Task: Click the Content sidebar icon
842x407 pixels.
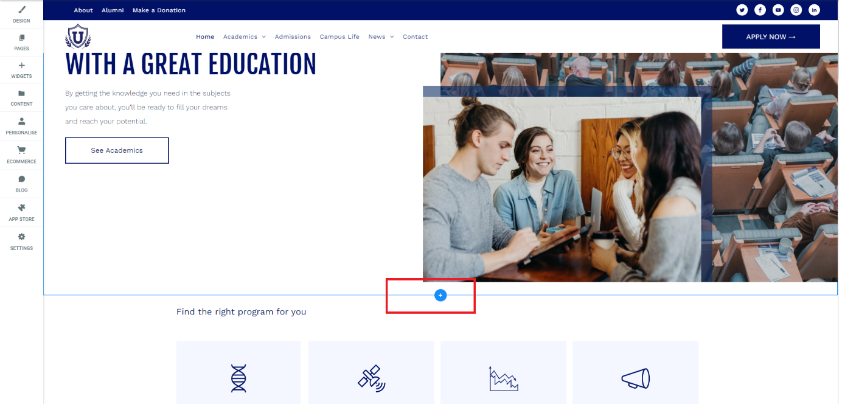Action: (21, 99)
